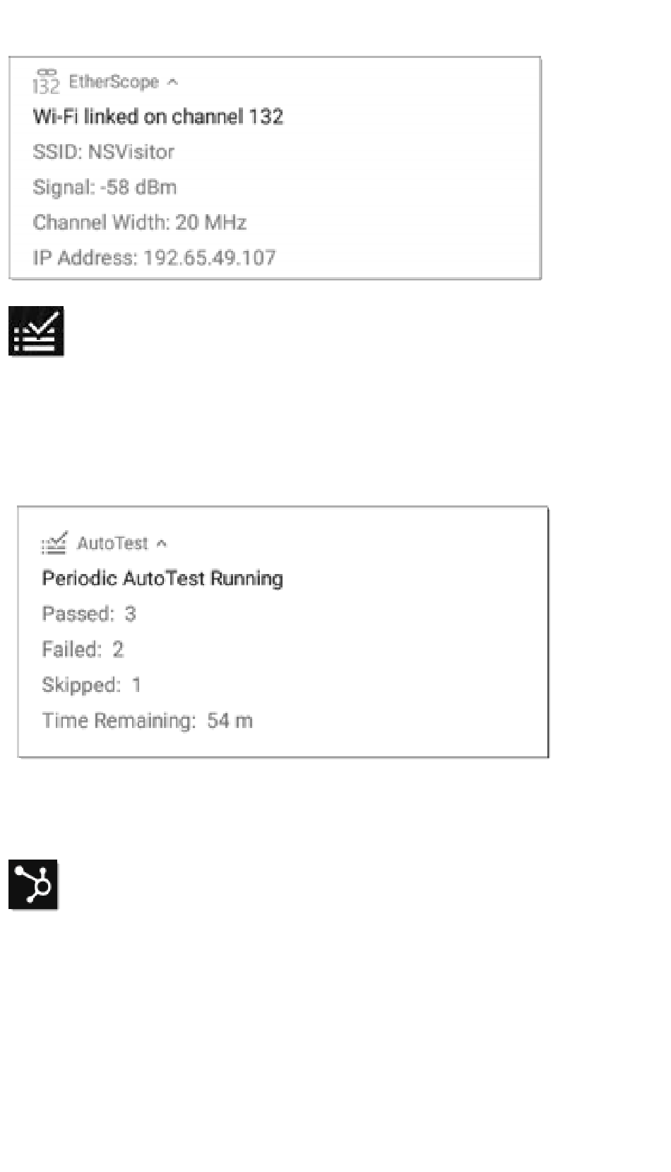Select the Wi-Fi linked on channel 132 title

coord(158,117)
